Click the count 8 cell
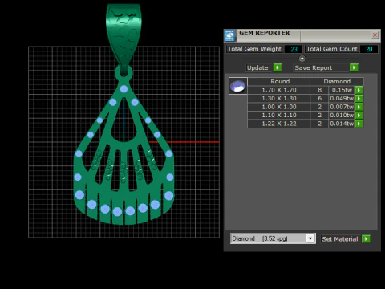The image size is (385, 289). (319, 90)
